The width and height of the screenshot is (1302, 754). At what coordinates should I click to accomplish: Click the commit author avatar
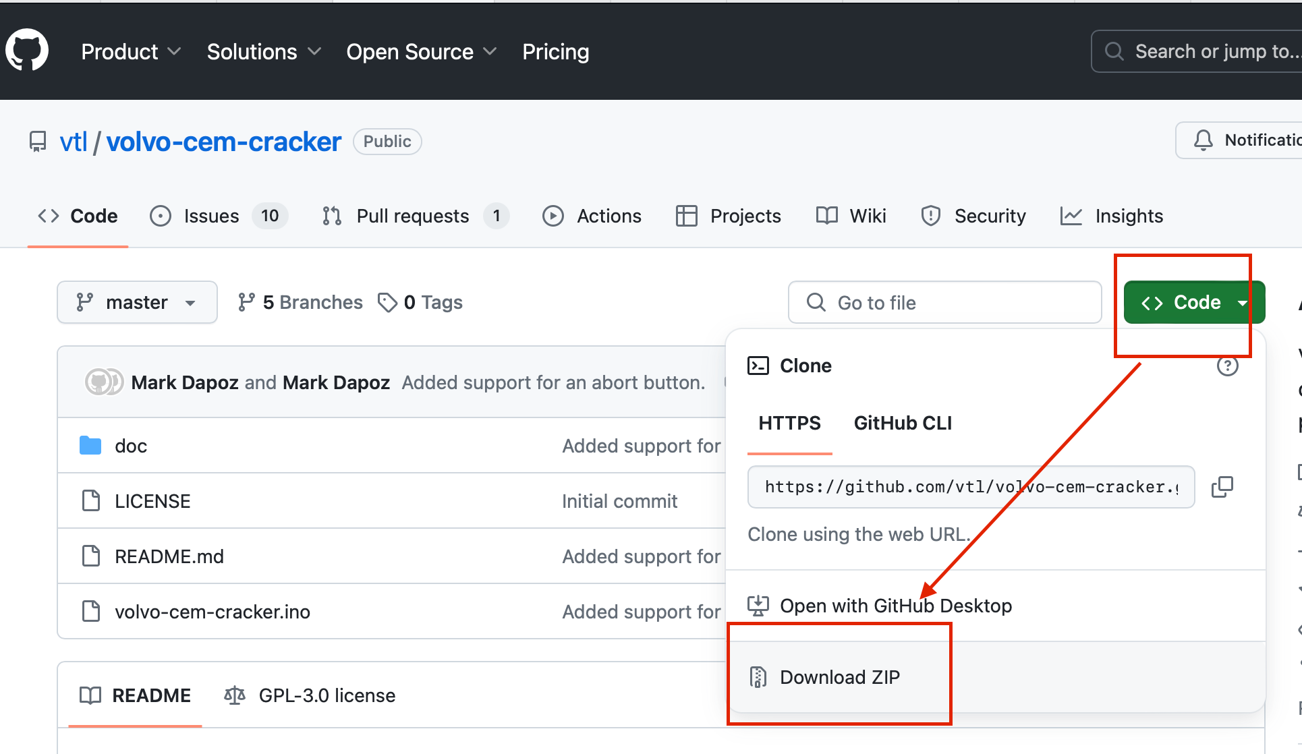click(104, 382)
